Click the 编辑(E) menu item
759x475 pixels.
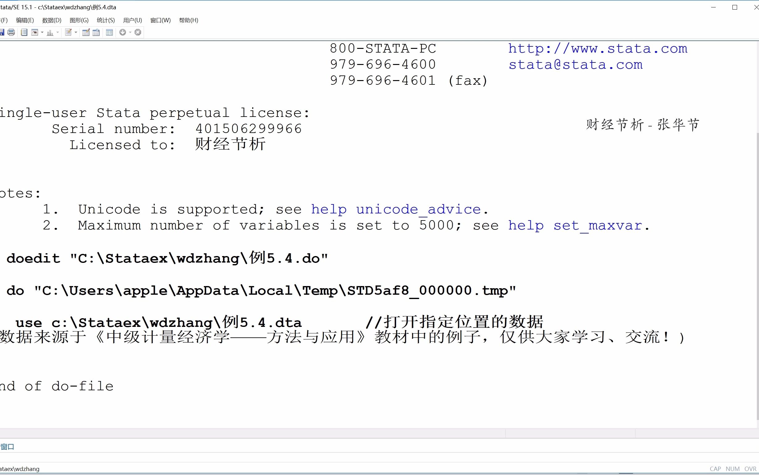[x=25, y=20]
